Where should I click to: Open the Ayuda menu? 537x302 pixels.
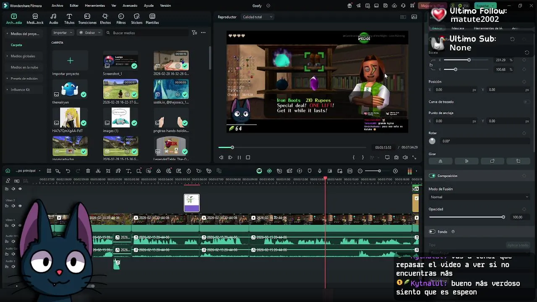pos(149,6)
